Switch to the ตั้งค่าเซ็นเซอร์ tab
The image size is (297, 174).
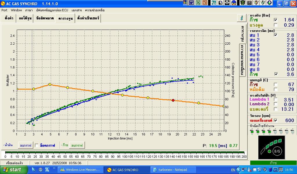click(x=88, y=18)
